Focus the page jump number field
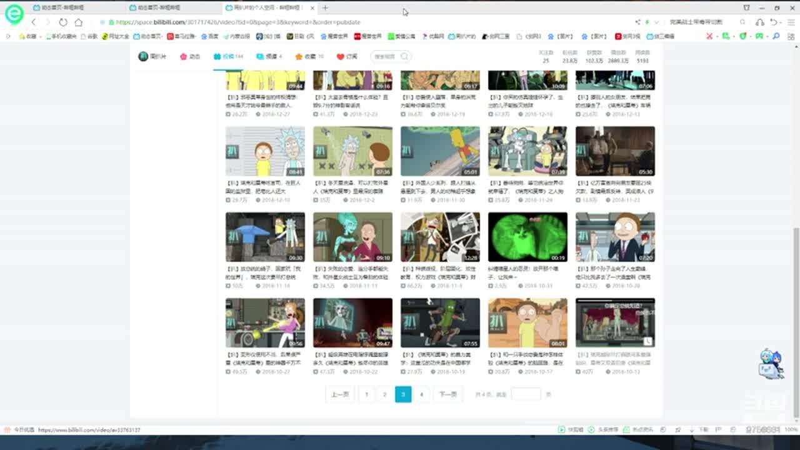The height and width of the screenshot is (450, 800). (526, 394)
